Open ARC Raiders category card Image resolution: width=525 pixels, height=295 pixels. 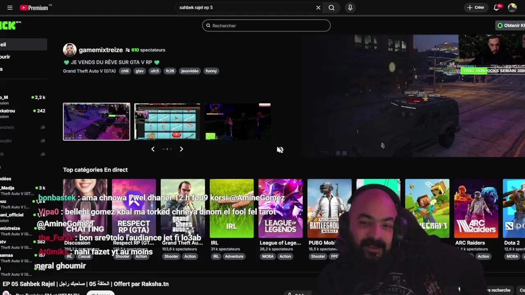click(476, 208)
